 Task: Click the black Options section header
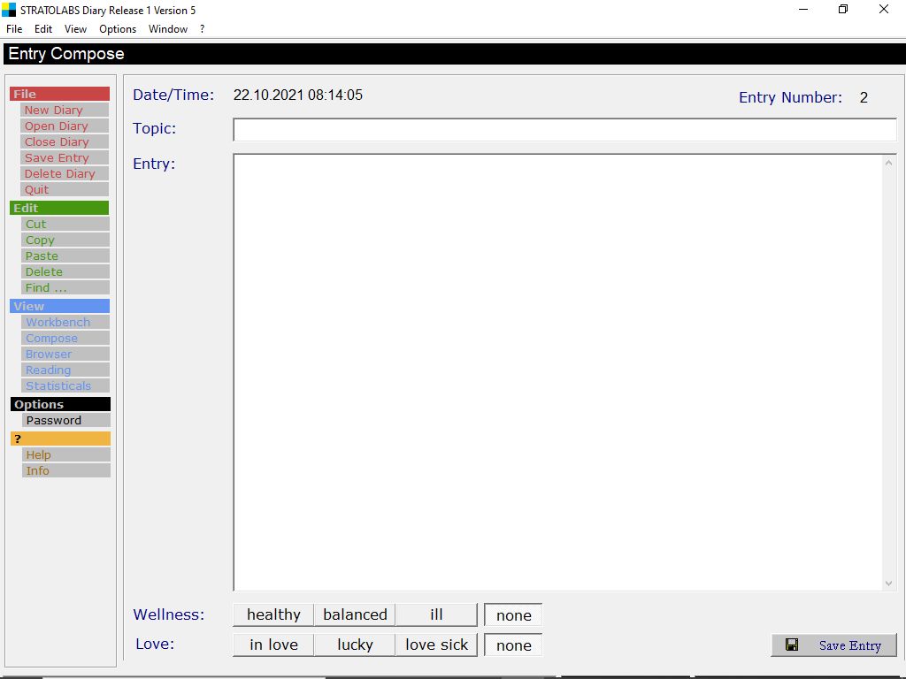coord(60,404)
